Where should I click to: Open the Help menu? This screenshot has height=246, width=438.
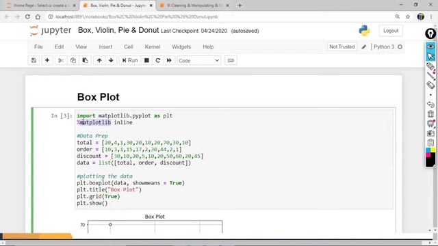[208, 47]
